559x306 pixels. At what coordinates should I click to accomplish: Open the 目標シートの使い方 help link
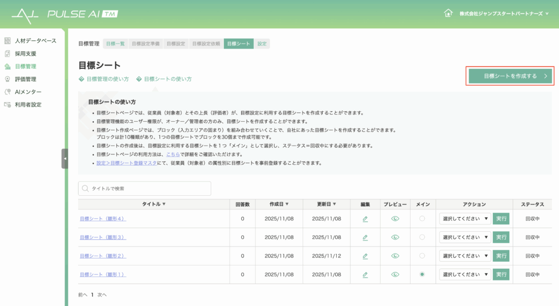164,79
